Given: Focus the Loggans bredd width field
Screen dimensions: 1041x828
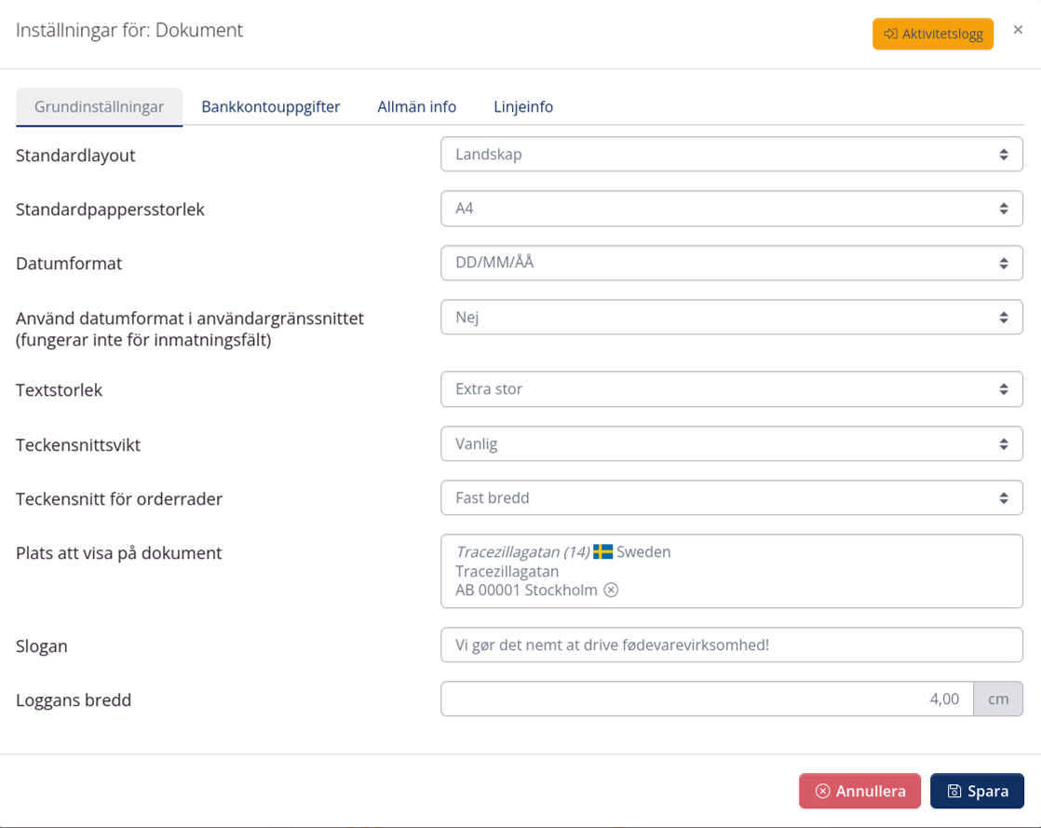Looking at the screenshot, I should (x=707, y=699).
